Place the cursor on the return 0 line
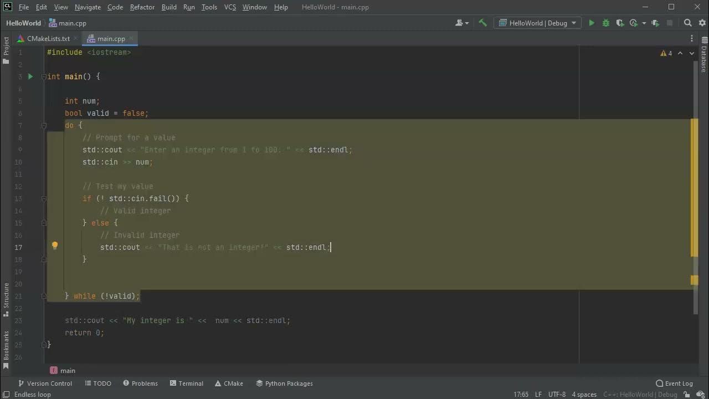Viewport: 709px width, 399px height. pos(84,332)
